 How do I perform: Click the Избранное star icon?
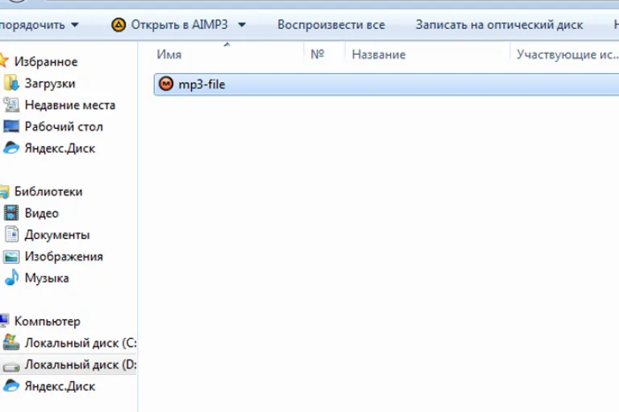4,60
